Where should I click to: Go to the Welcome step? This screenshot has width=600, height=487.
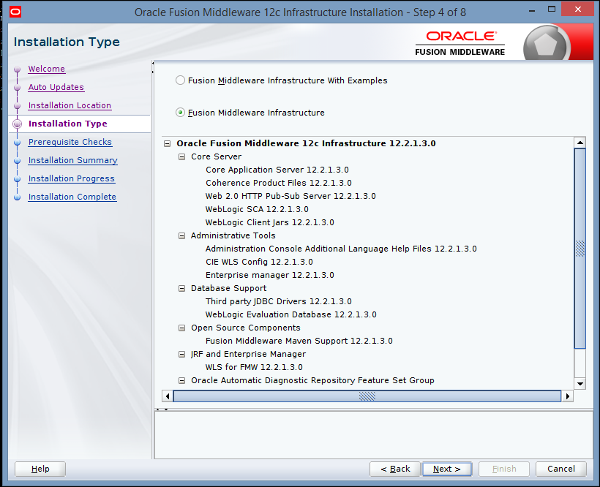(x=47, y=69)
